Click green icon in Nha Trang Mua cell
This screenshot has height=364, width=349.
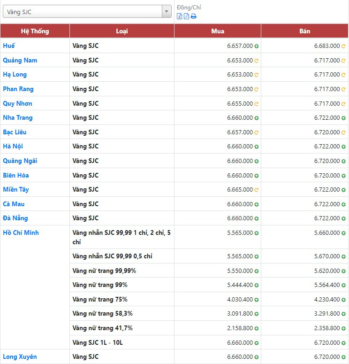click(257, 118)
